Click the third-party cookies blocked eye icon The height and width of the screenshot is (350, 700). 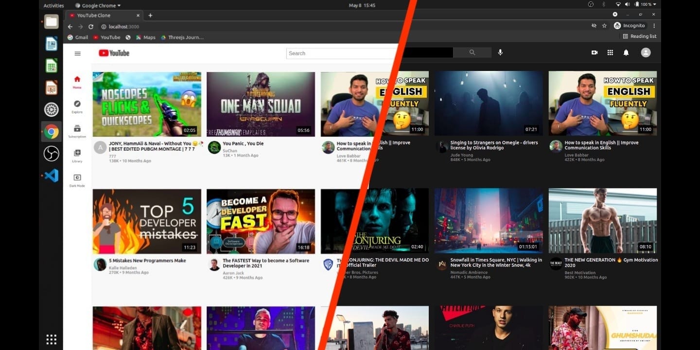tap(594, 26)
